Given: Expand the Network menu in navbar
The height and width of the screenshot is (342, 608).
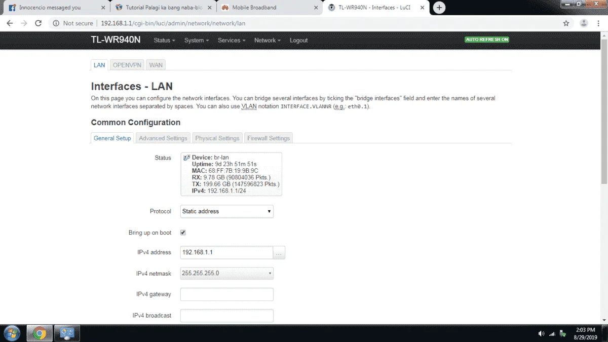Looking at the screenshot, I should (268, 40).
